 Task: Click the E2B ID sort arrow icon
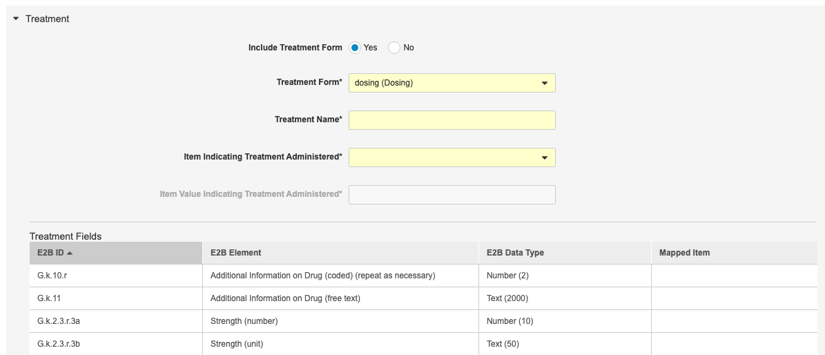tap(70, 253)
